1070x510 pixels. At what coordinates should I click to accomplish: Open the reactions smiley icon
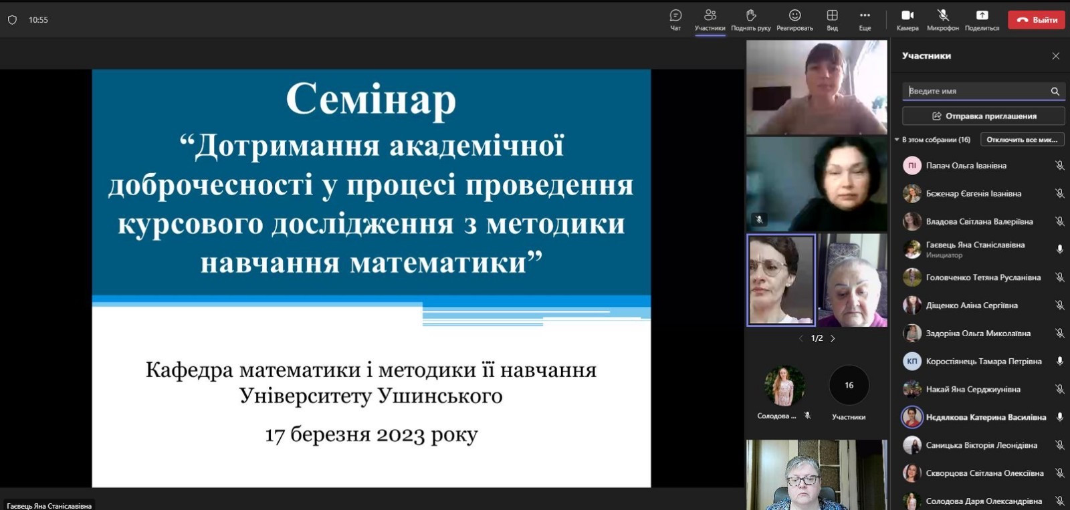pos(794,16)
